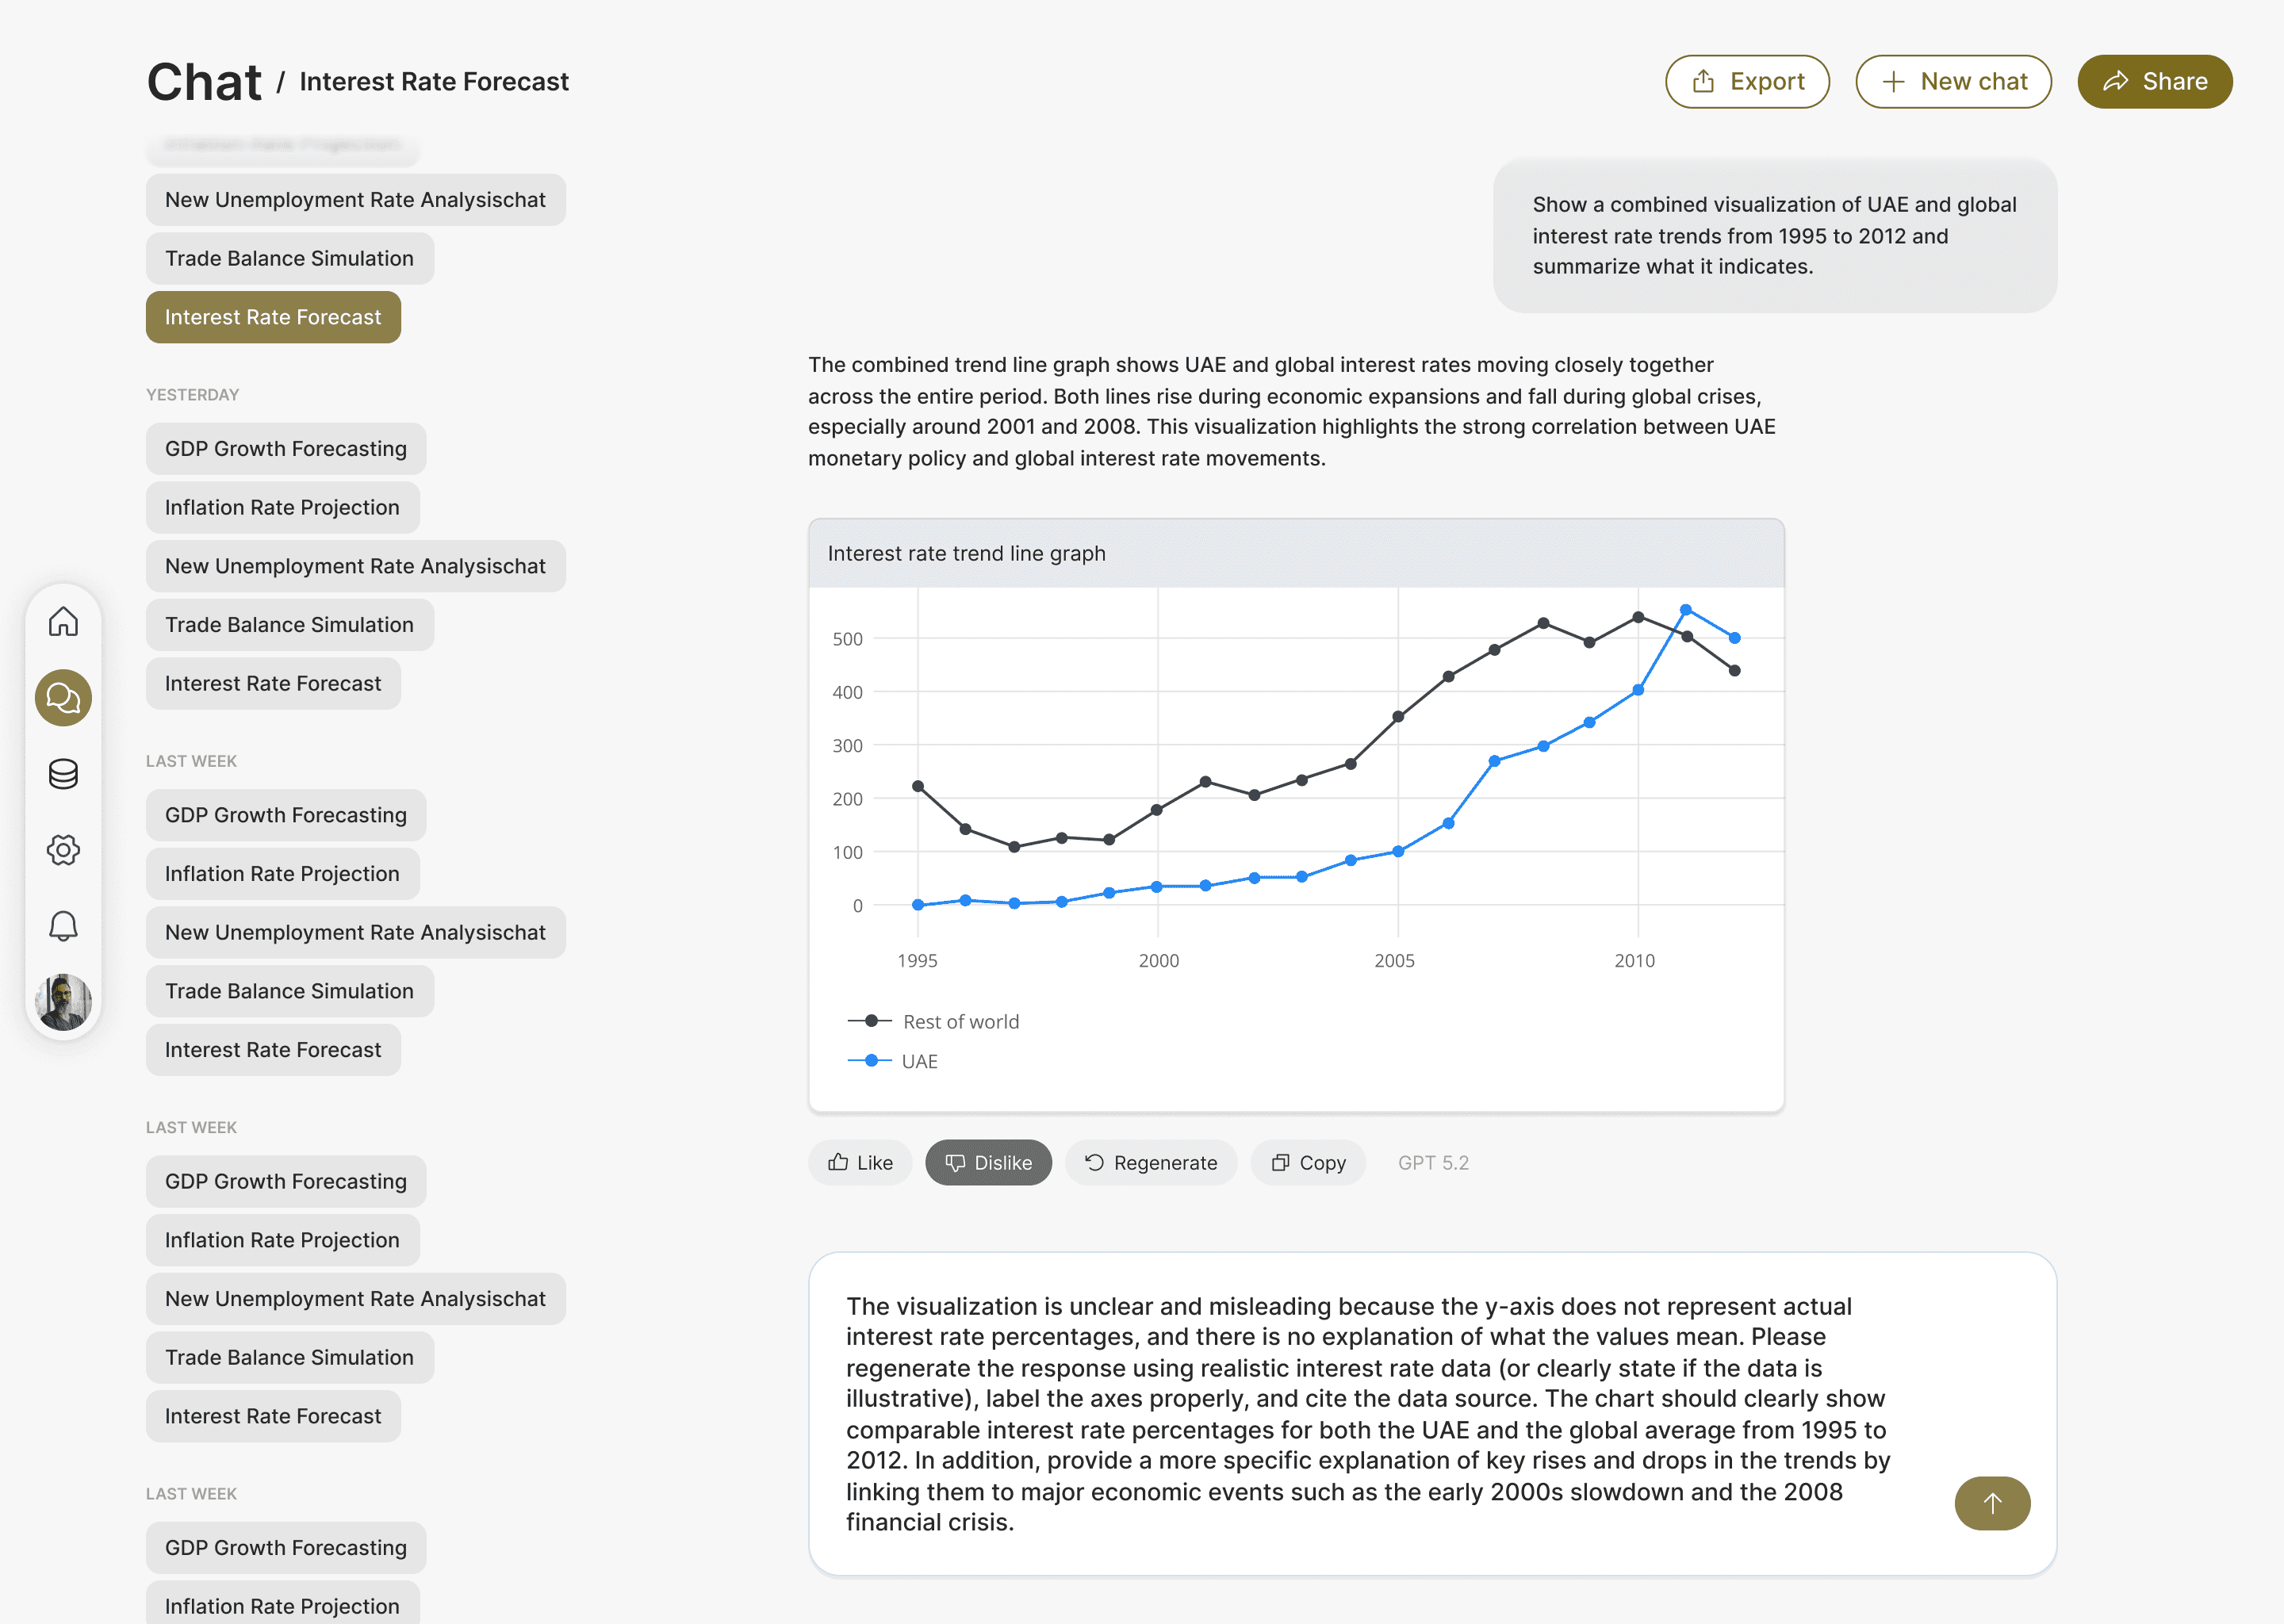The width and height of the screenshot is (2284, 1624).
Task: Start a New chat
Action: point(1953,82)
